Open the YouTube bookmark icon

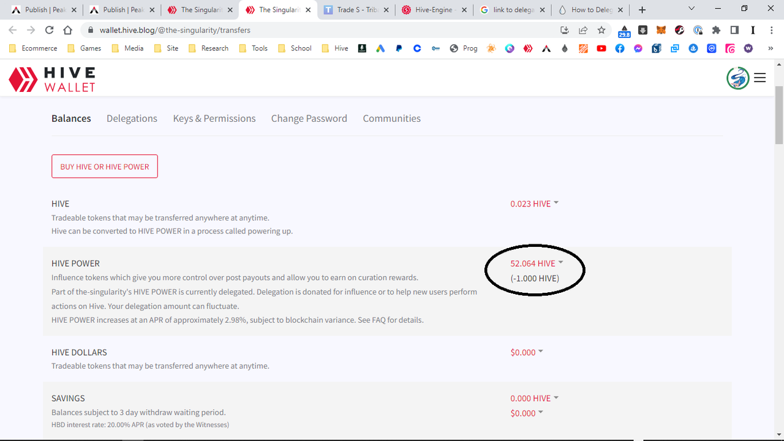coord(601,48)
